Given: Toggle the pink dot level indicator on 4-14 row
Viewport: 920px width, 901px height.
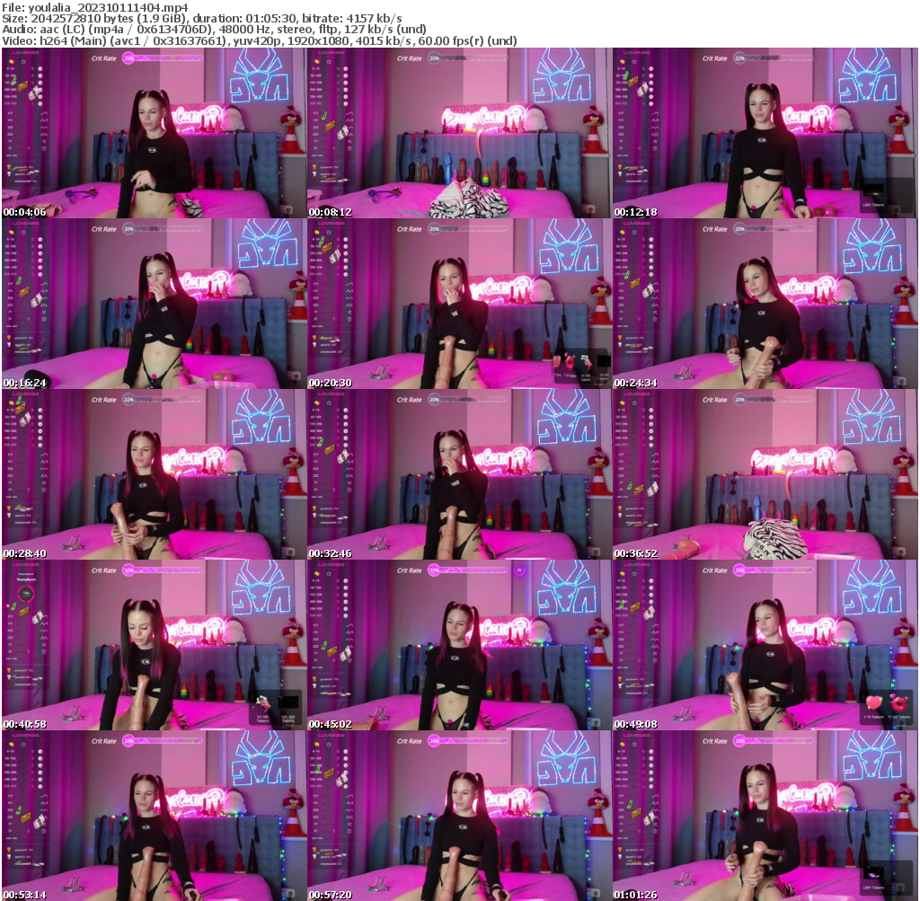Looking at the screenshot, I should [x=40, y=68].
